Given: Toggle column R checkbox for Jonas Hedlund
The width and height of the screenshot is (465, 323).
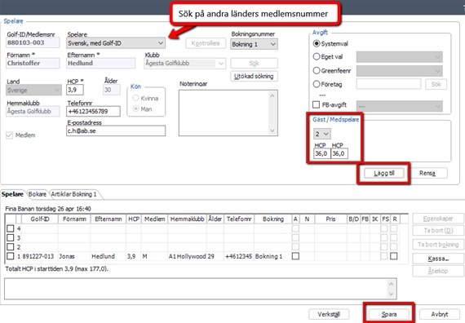Looking at the screenshot, I should click(x=393, y=256).
